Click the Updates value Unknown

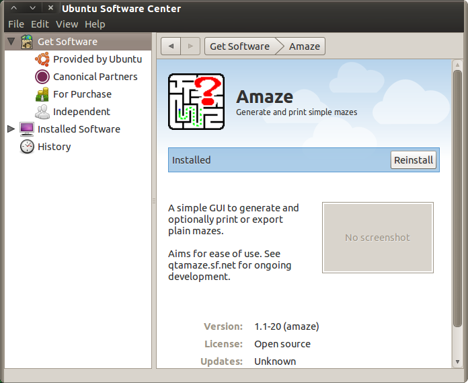pos(275,361)
